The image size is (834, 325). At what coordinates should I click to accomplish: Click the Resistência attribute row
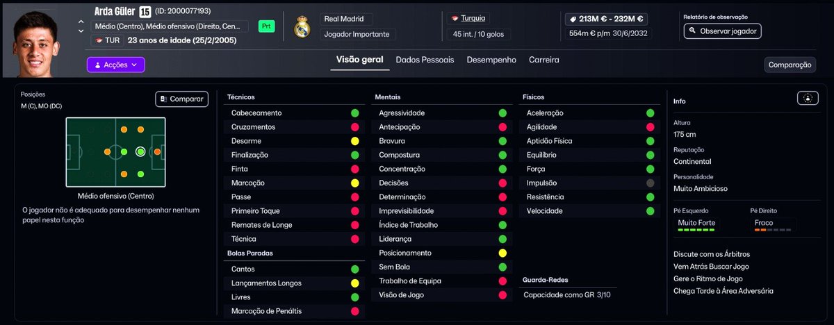coord(590,197)
